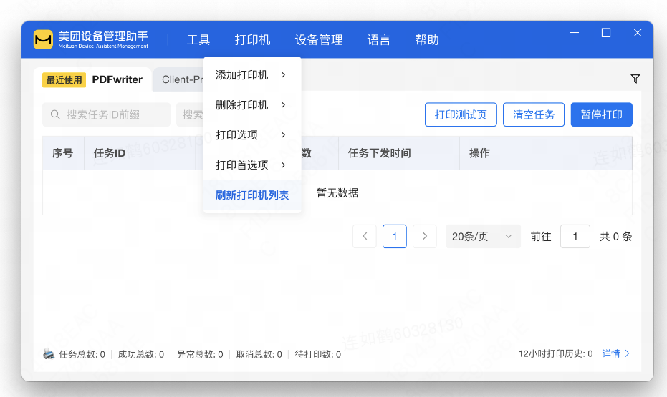Screen dimensions: 667x397
Task: Open the 打印机 menu
Action: 252,40
